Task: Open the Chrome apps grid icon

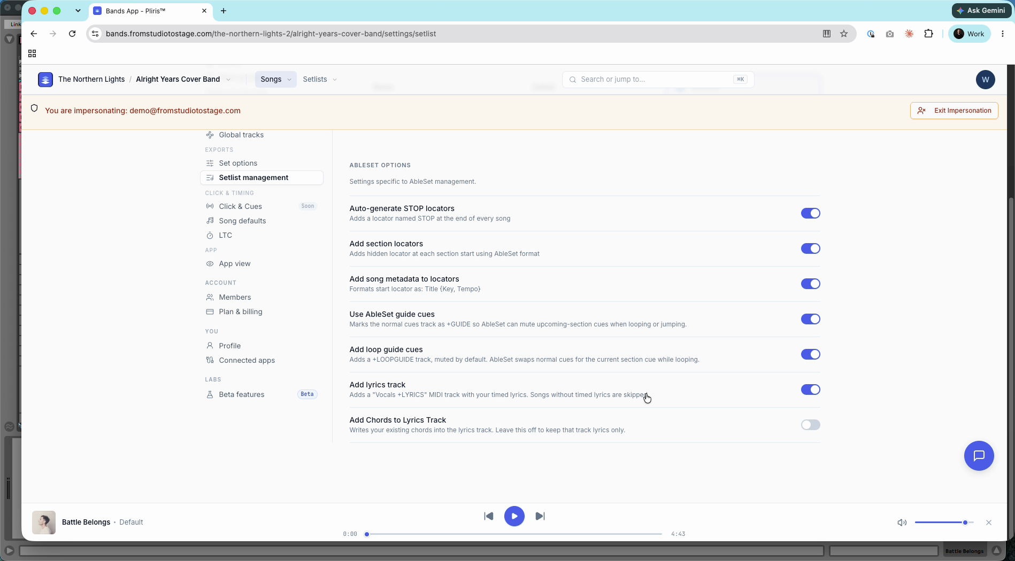Action: click(x=32, y=53)
